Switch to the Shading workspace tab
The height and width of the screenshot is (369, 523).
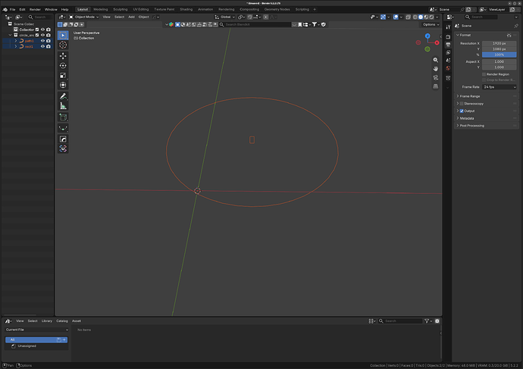pos(186,9)
